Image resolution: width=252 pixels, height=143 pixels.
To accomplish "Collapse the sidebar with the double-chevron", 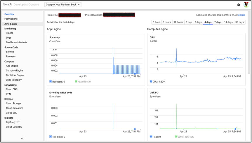I will (x=22, y=138).
